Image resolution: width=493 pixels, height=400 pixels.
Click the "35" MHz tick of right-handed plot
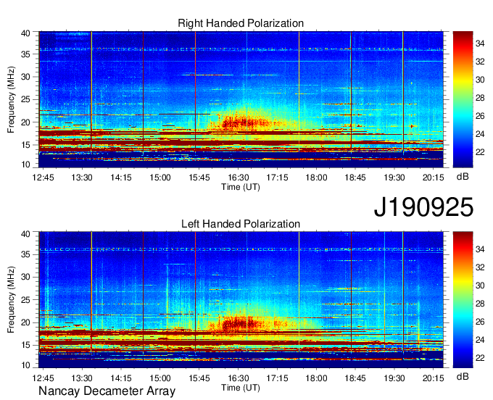(26, 54)
